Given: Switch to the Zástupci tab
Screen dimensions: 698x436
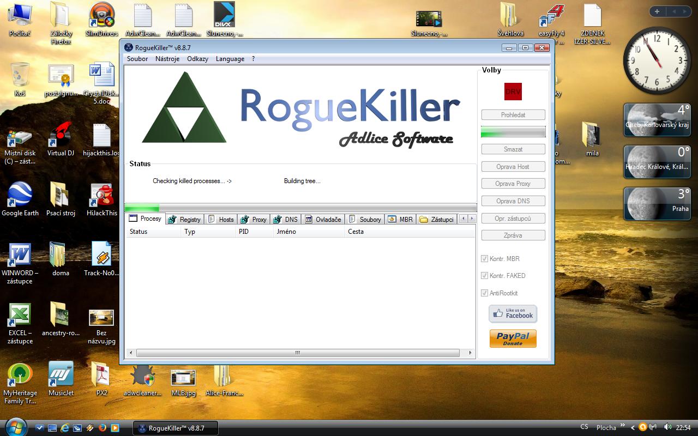Looking at the screenshot, I should pyautogui.click(x=436, y=219).
